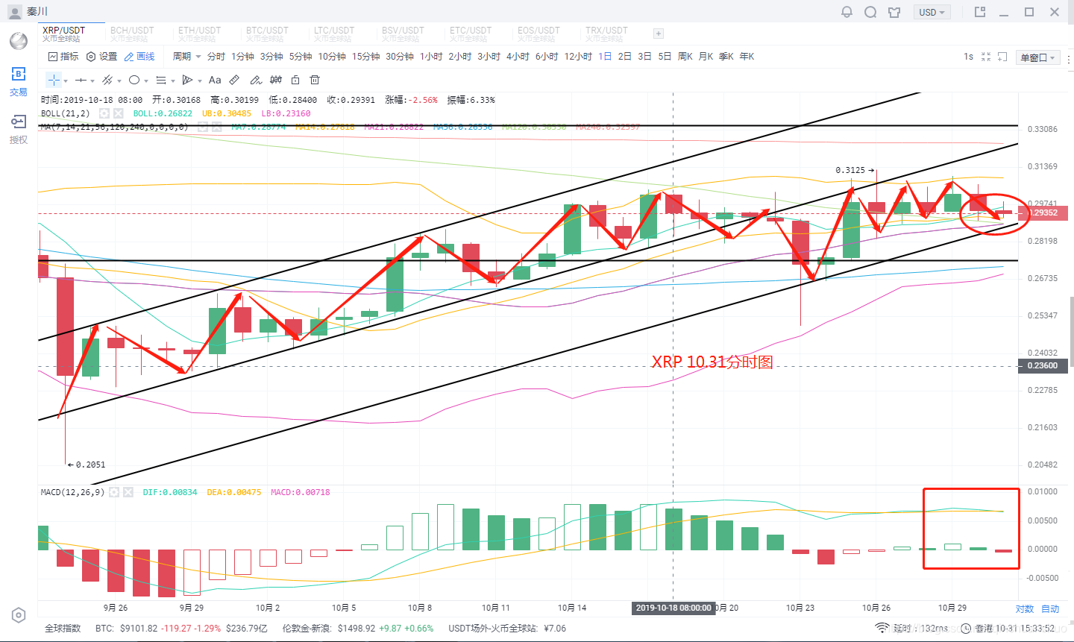Open 指标 indicators button

[63, 57]
